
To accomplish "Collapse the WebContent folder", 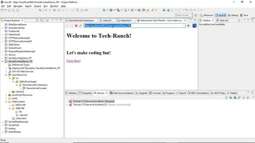I will (x=6, y=102).
